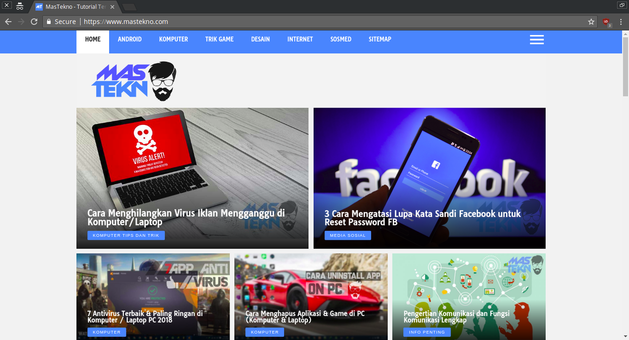Open the Chrome three-dot menu

point(620,22)
